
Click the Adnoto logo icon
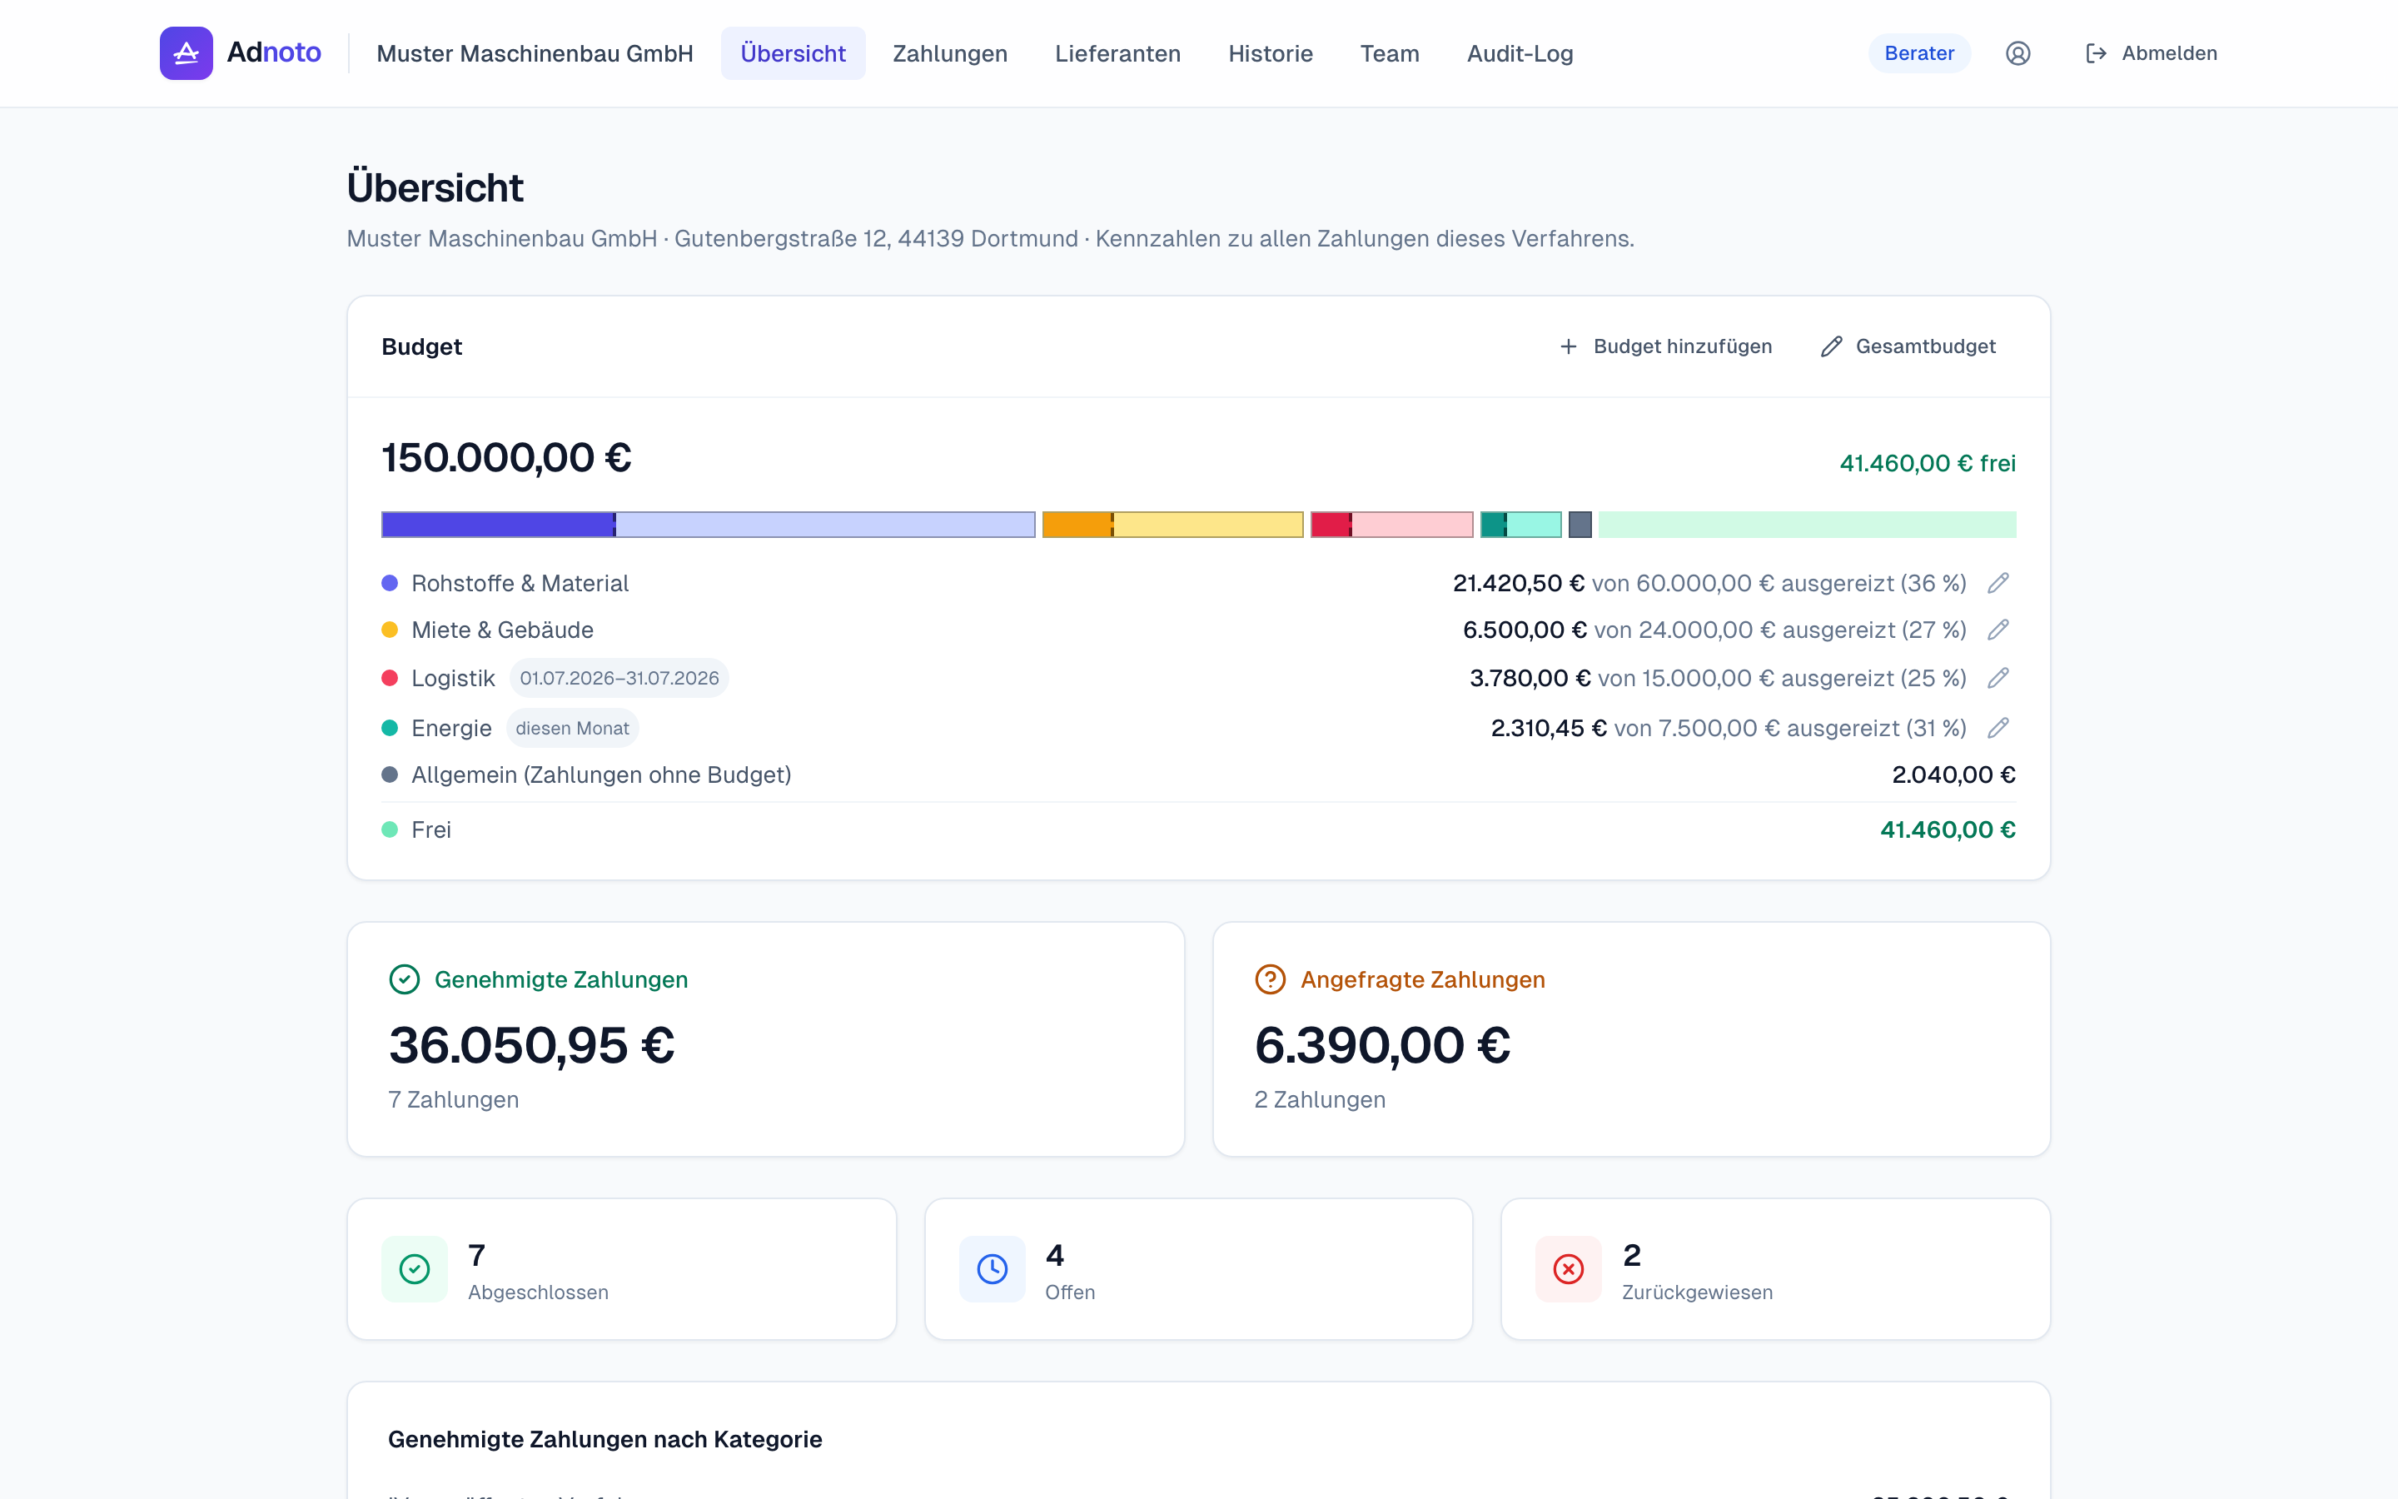(187, 53)
